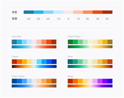Pick the deep navy swatch in Classic palette
This screenshot has width=124, height=98.
54,62
